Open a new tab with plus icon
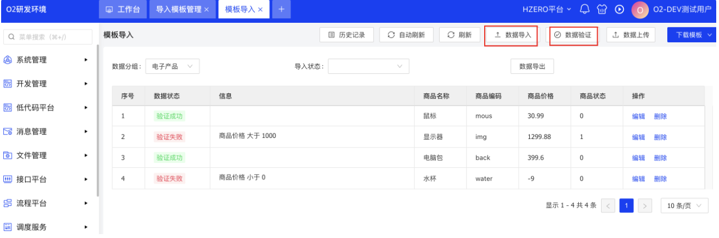 click(x=281, y=9)
